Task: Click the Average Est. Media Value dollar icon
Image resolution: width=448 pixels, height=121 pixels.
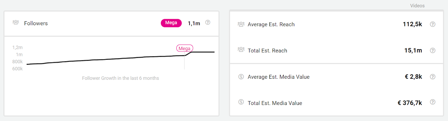Action: click(x=241, y=76)
